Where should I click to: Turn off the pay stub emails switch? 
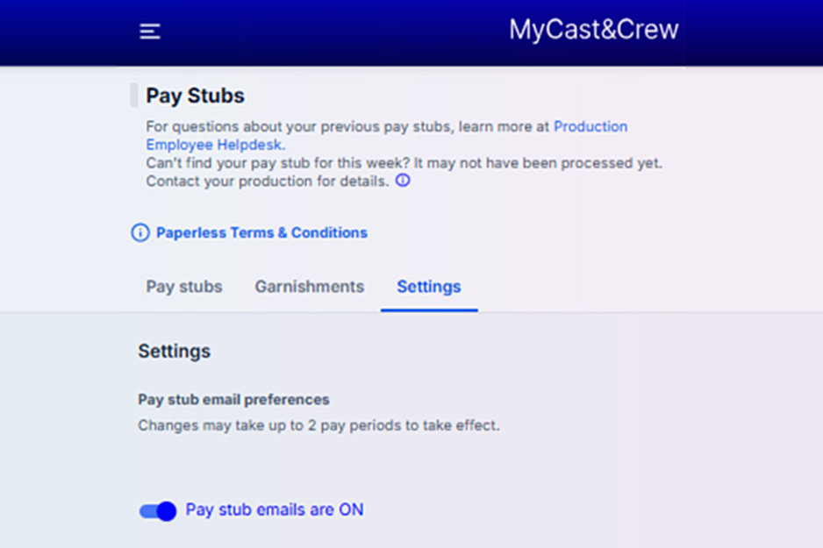tap(158, 511)
